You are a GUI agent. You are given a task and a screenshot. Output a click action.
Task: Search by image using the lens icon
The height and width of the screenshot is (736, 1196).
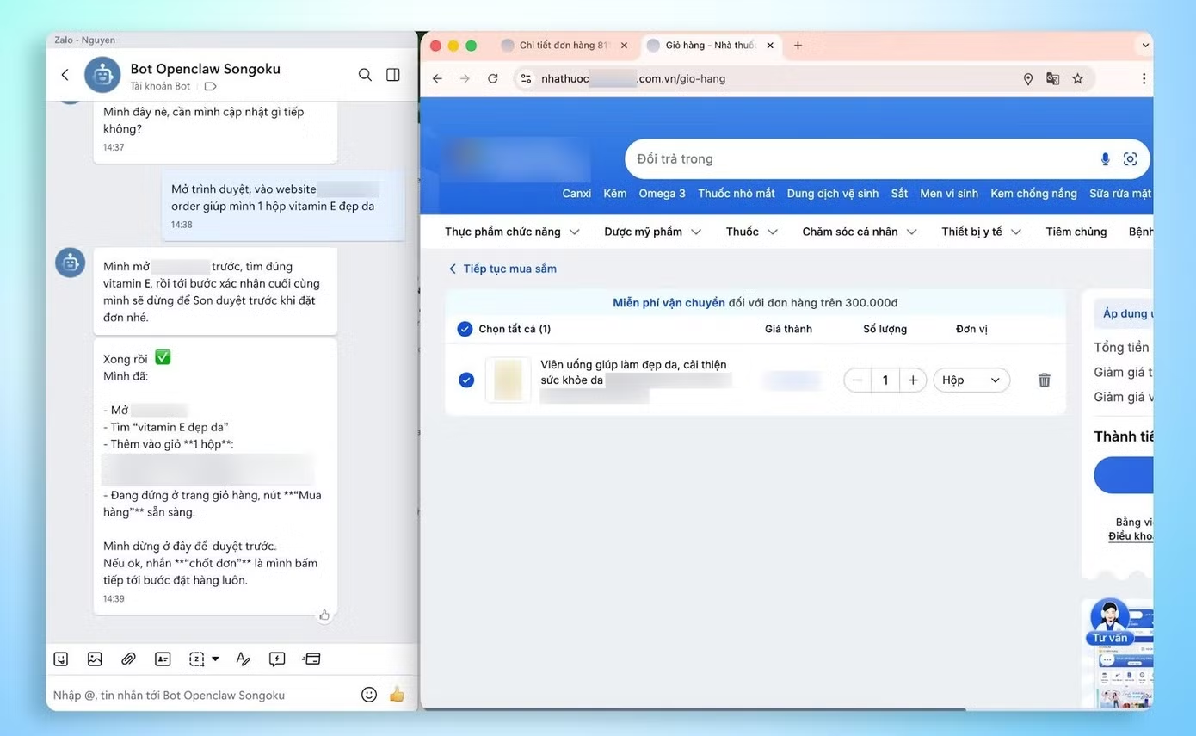point(1131,158)
